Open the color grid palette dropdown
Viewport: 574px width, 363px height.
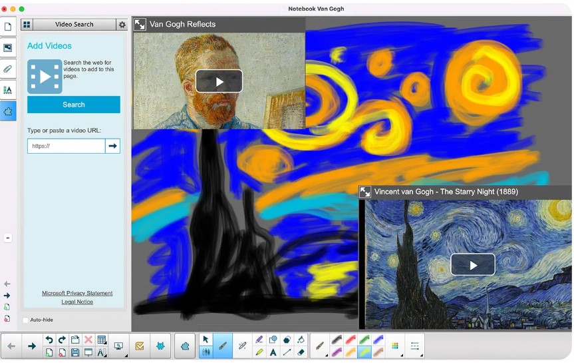(395, 346)
